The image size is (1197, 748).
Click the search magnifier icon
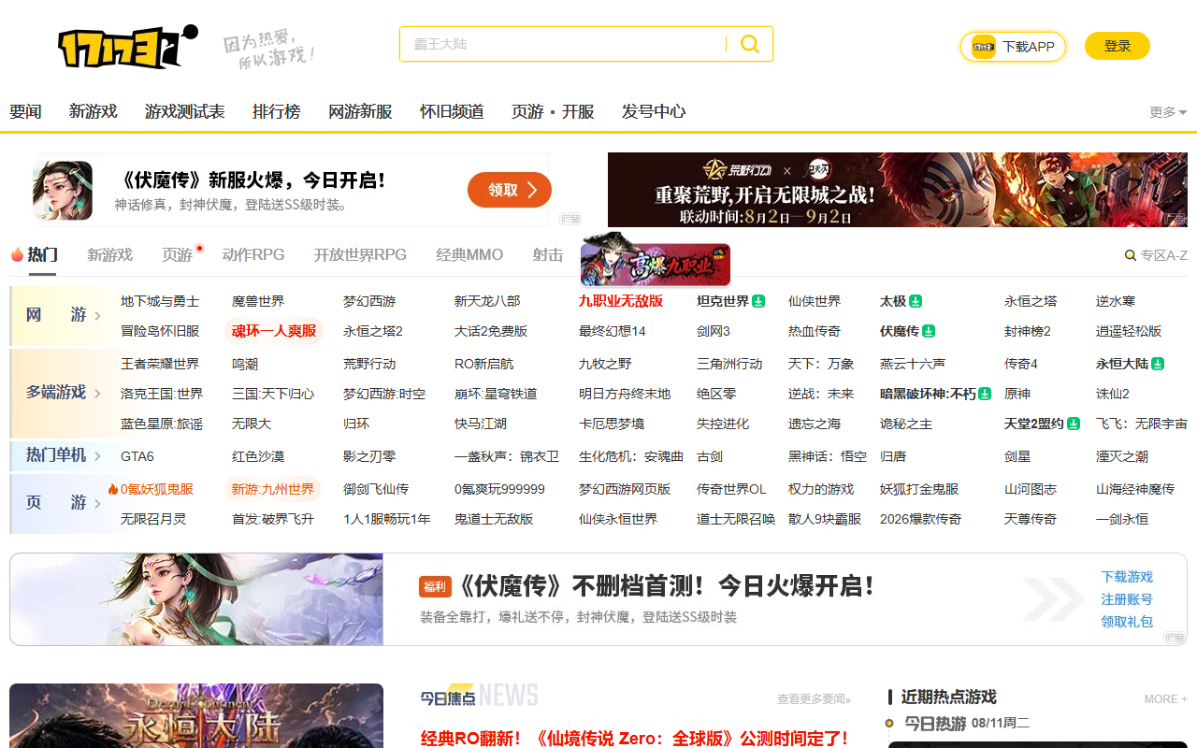(x=750, y=44)
